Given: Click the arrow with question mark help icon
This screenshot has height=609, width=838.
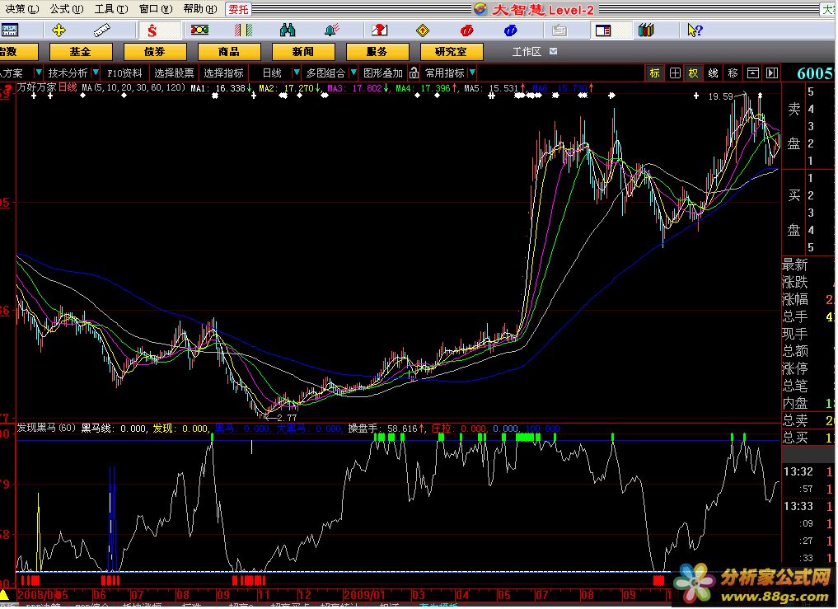Looking at the screenshot, I should 695,30.
